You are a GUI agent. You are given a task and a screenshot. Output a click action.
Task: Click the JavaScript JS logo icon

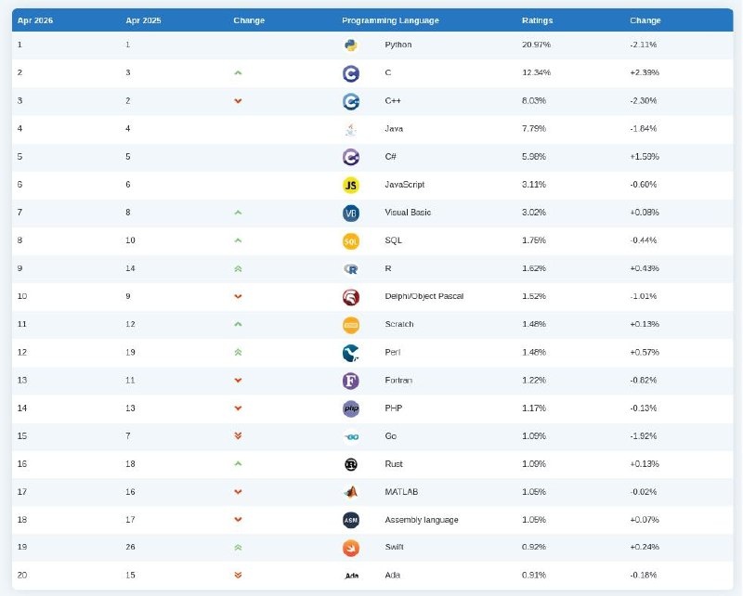pos(351,185)
